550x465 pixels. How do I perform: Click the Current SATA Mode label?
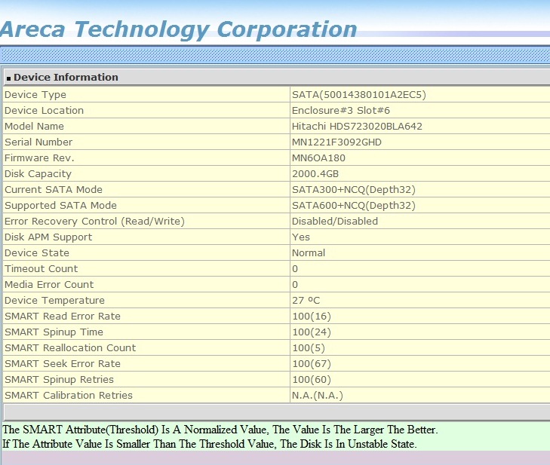pos(54,190)
